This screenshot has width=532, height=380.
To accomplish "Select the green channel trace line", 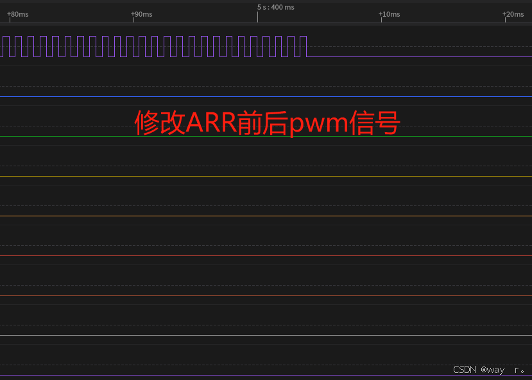I will 257,135.
